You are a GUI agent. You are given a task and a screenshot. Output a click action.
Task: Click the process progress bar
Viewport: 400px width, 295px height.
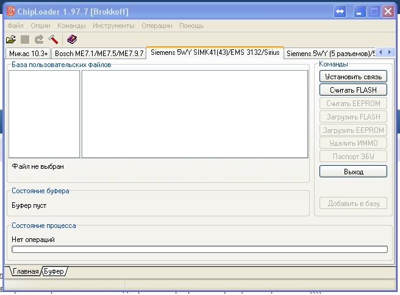(x=199, y=249)
